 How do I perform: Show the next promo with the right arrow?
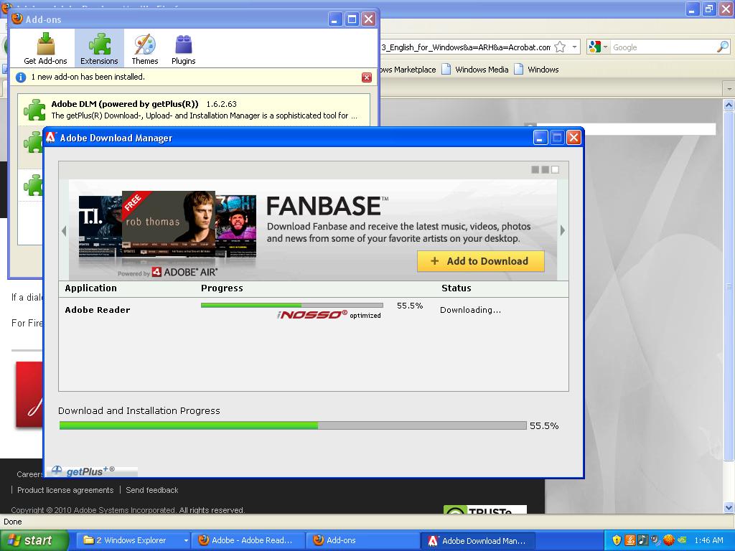point(563,230)
